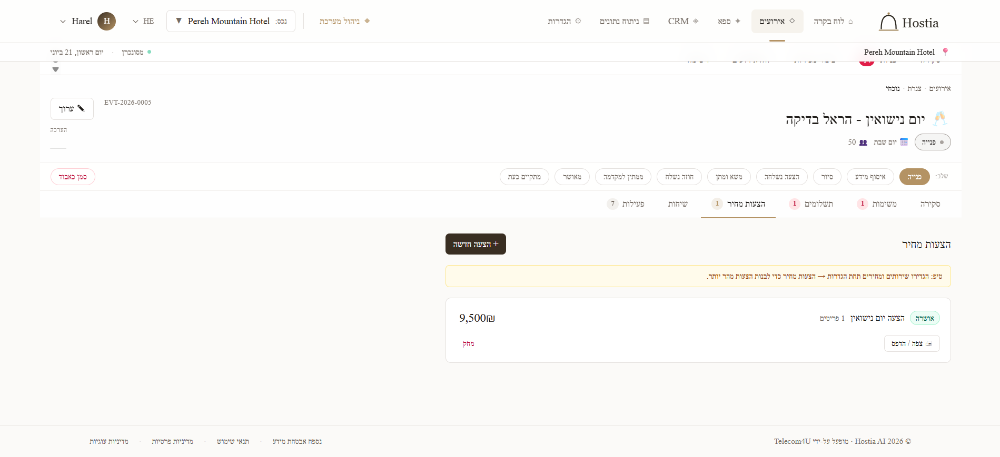Click the ניהול מערכת system management link
This screenshot has height=457, width=1000.
[x=344, y=21]
